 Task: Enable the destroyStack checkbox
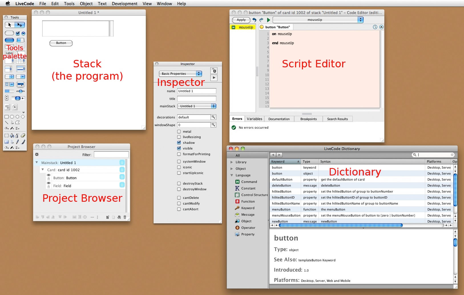[179, 183]
